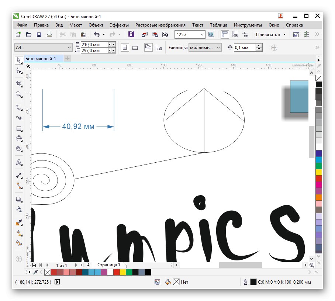Image resolution: width=335 pixels, height=301 pixels.
Task: Select the Text tool
Action: click(x=19, y=162)
